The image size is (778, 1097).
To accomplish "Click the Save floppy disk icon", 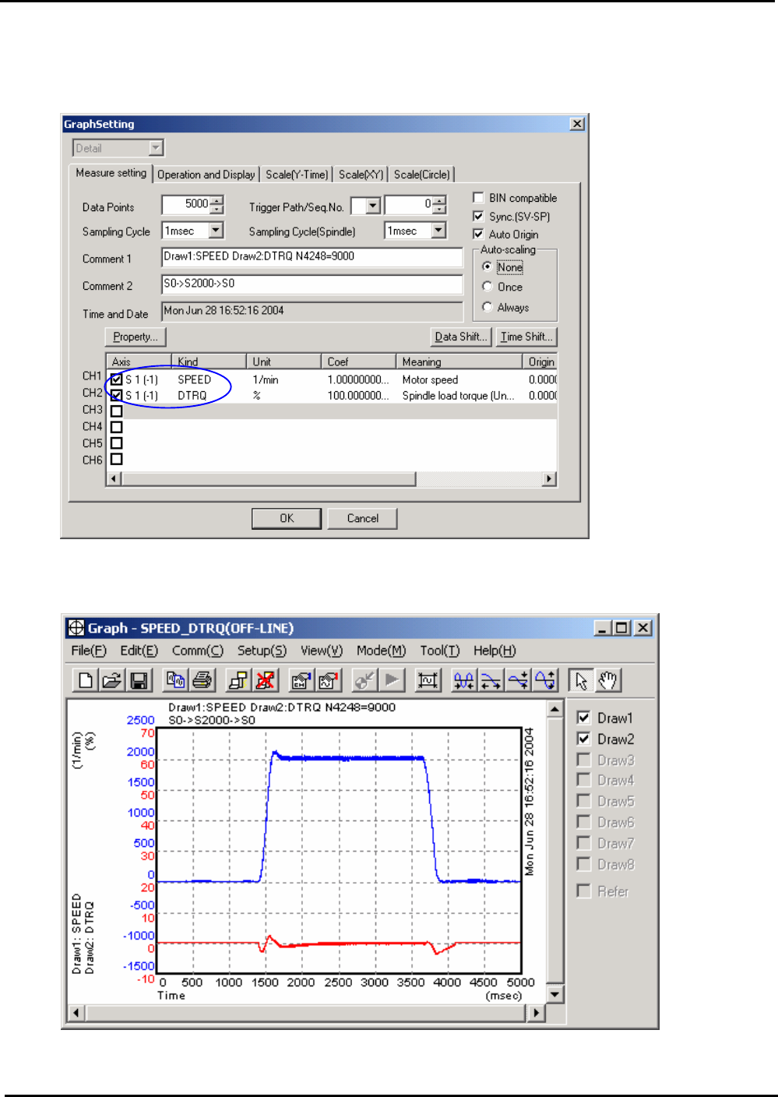I will click(x=139, y=680).
